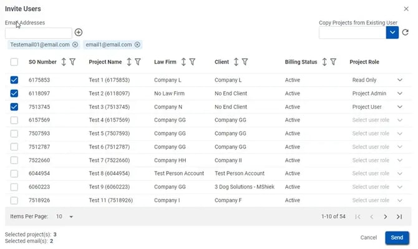Open Items Per Page dropdown

point(65,217)
